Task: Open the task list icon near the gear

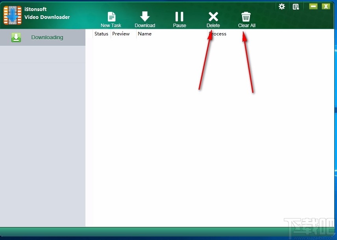Action: pyautogui.click(x=296, y=6)
